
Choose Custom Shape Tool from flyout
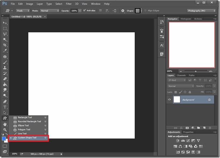point(29,138)
